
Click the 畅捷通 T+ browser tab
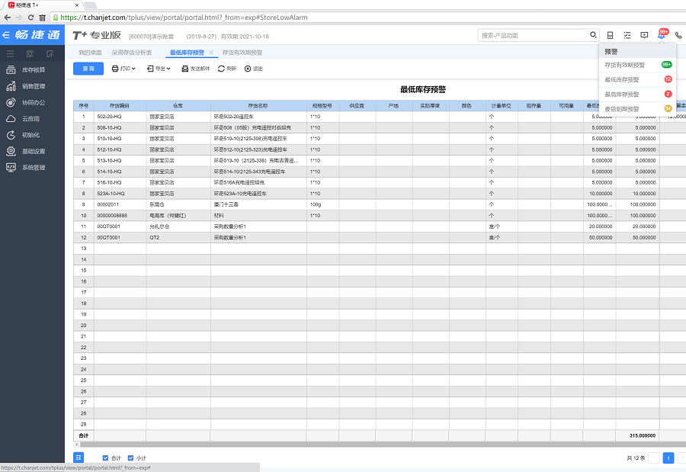(42, 5)
